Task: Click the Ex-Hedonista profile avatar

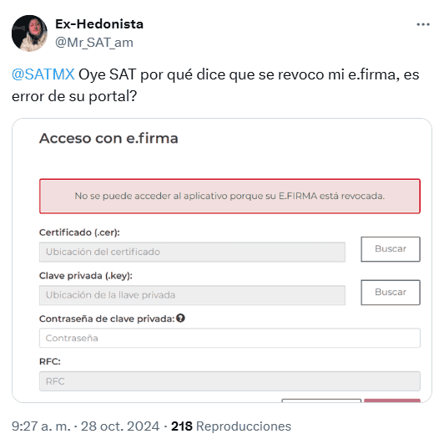Action: tap(29, 33)
